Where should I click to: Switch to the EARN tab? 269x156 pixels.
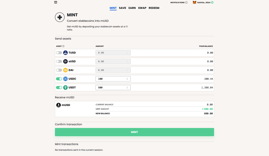click(132, 8)
